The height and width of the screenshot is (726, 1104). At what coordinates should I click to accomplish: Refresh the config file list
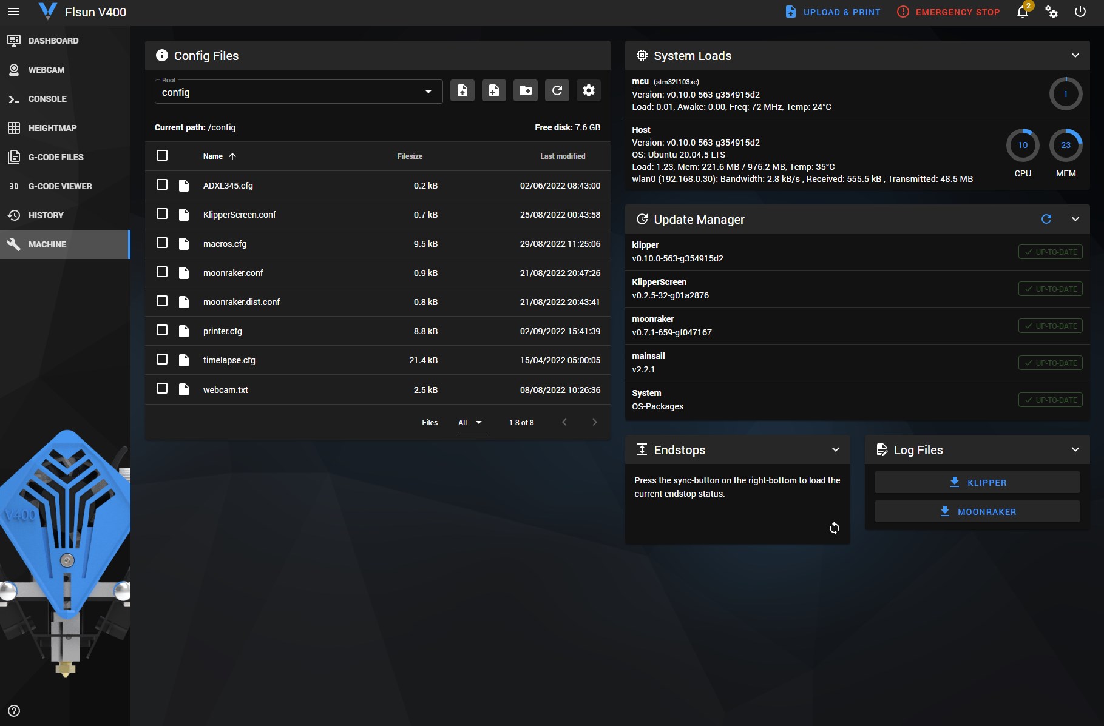(x=557, y=91)
